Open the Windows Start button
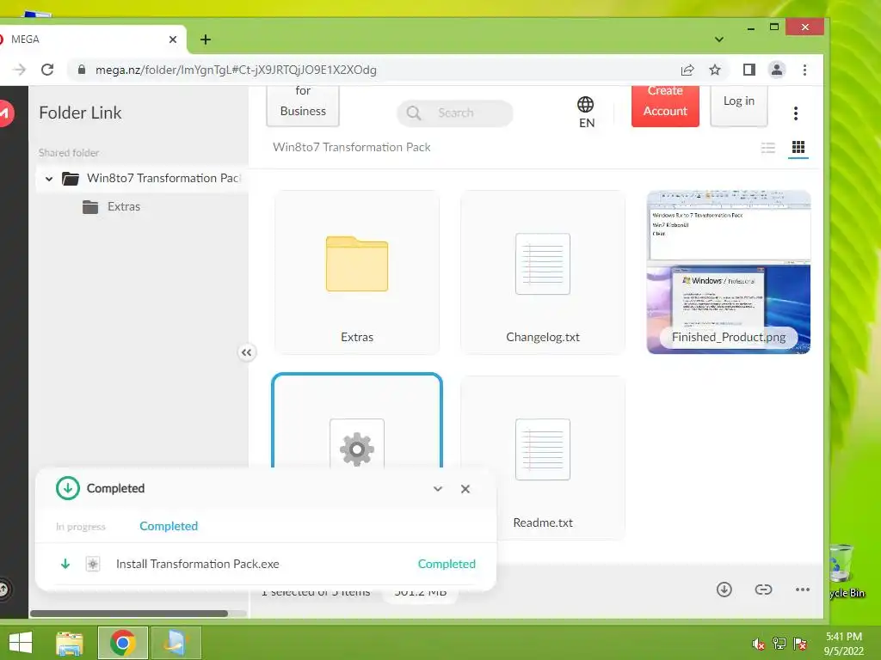Viewport: 881px width, 660px height. click(x=21, y=643)
